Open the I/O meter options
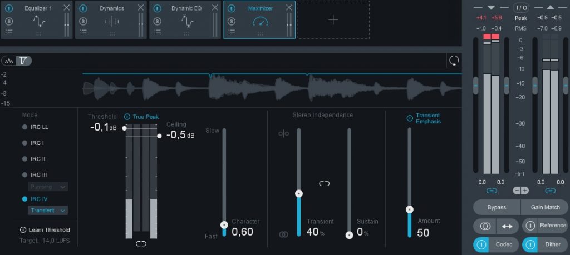The image size is (570, 255). 521,7
